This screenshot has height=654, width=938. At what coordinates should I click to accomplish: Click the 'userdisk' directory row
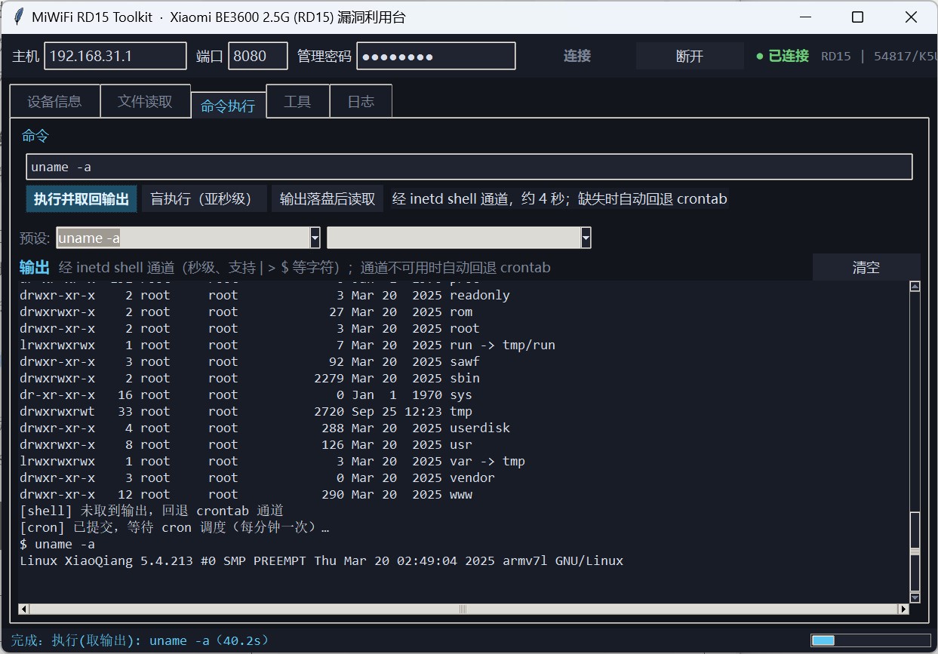(265, 428)
